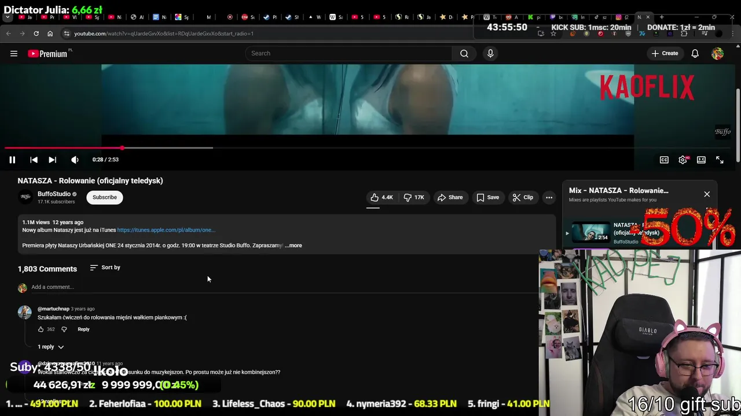Open the Create menu
The image size is (741, 416).
(x=665, y=53)
